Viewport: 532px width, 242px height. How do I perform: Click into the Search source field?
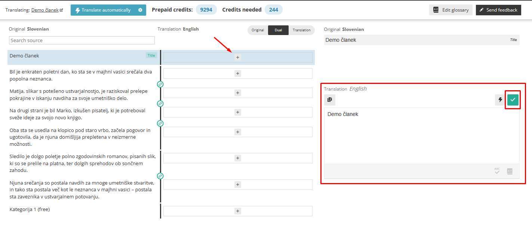[82, 40]
